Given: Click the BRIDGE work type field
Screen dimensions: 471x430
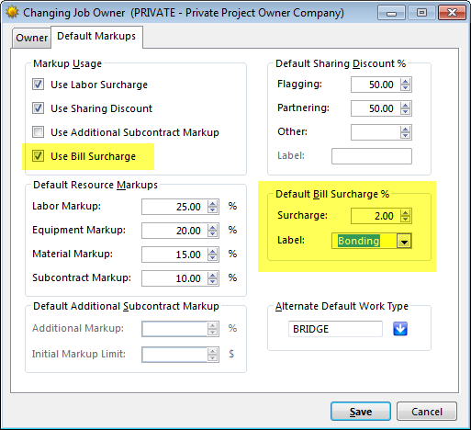Looking at the screenshot, I should tap(335, 329).
